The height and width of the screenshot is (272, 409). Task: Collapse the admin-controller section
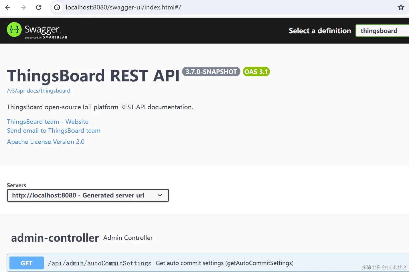click(55, 238)
